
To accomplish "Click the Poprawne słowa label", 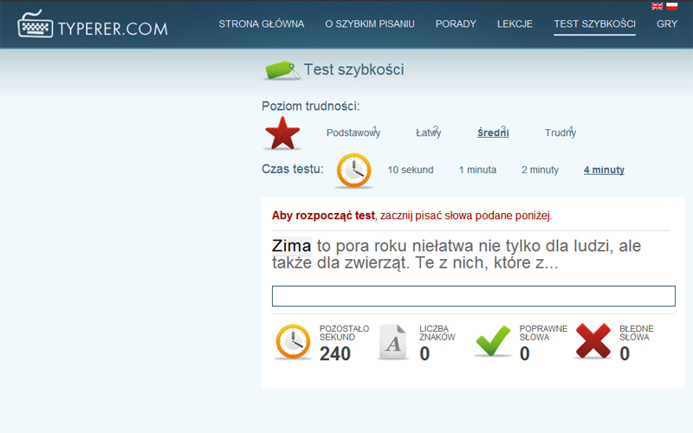I will 543,333.
